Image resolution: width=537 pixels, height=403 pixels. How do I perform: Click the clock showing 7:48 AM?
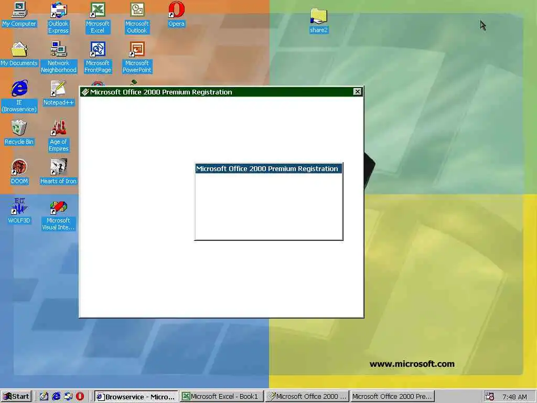coord(514,397)
